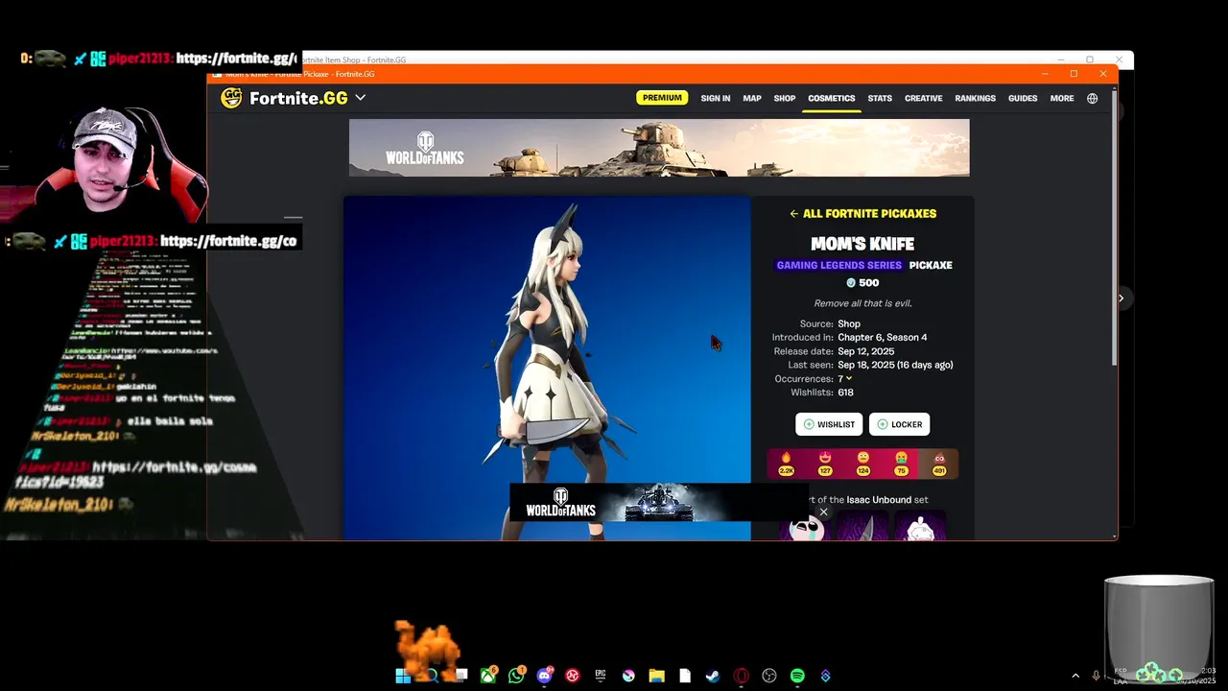The height and width of the screenshot is (691, 1228).
Task: Open the knife set item thumbnail
Action: tap(862, 527)
